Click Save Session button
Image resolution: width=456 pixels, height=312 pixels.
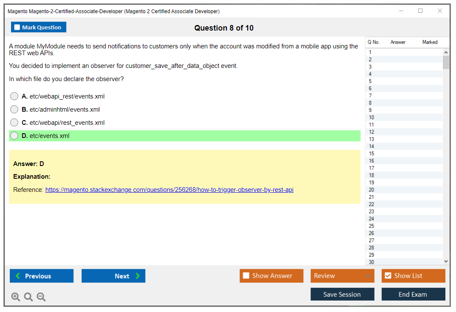pyautogui.click(x=342, y=294)
